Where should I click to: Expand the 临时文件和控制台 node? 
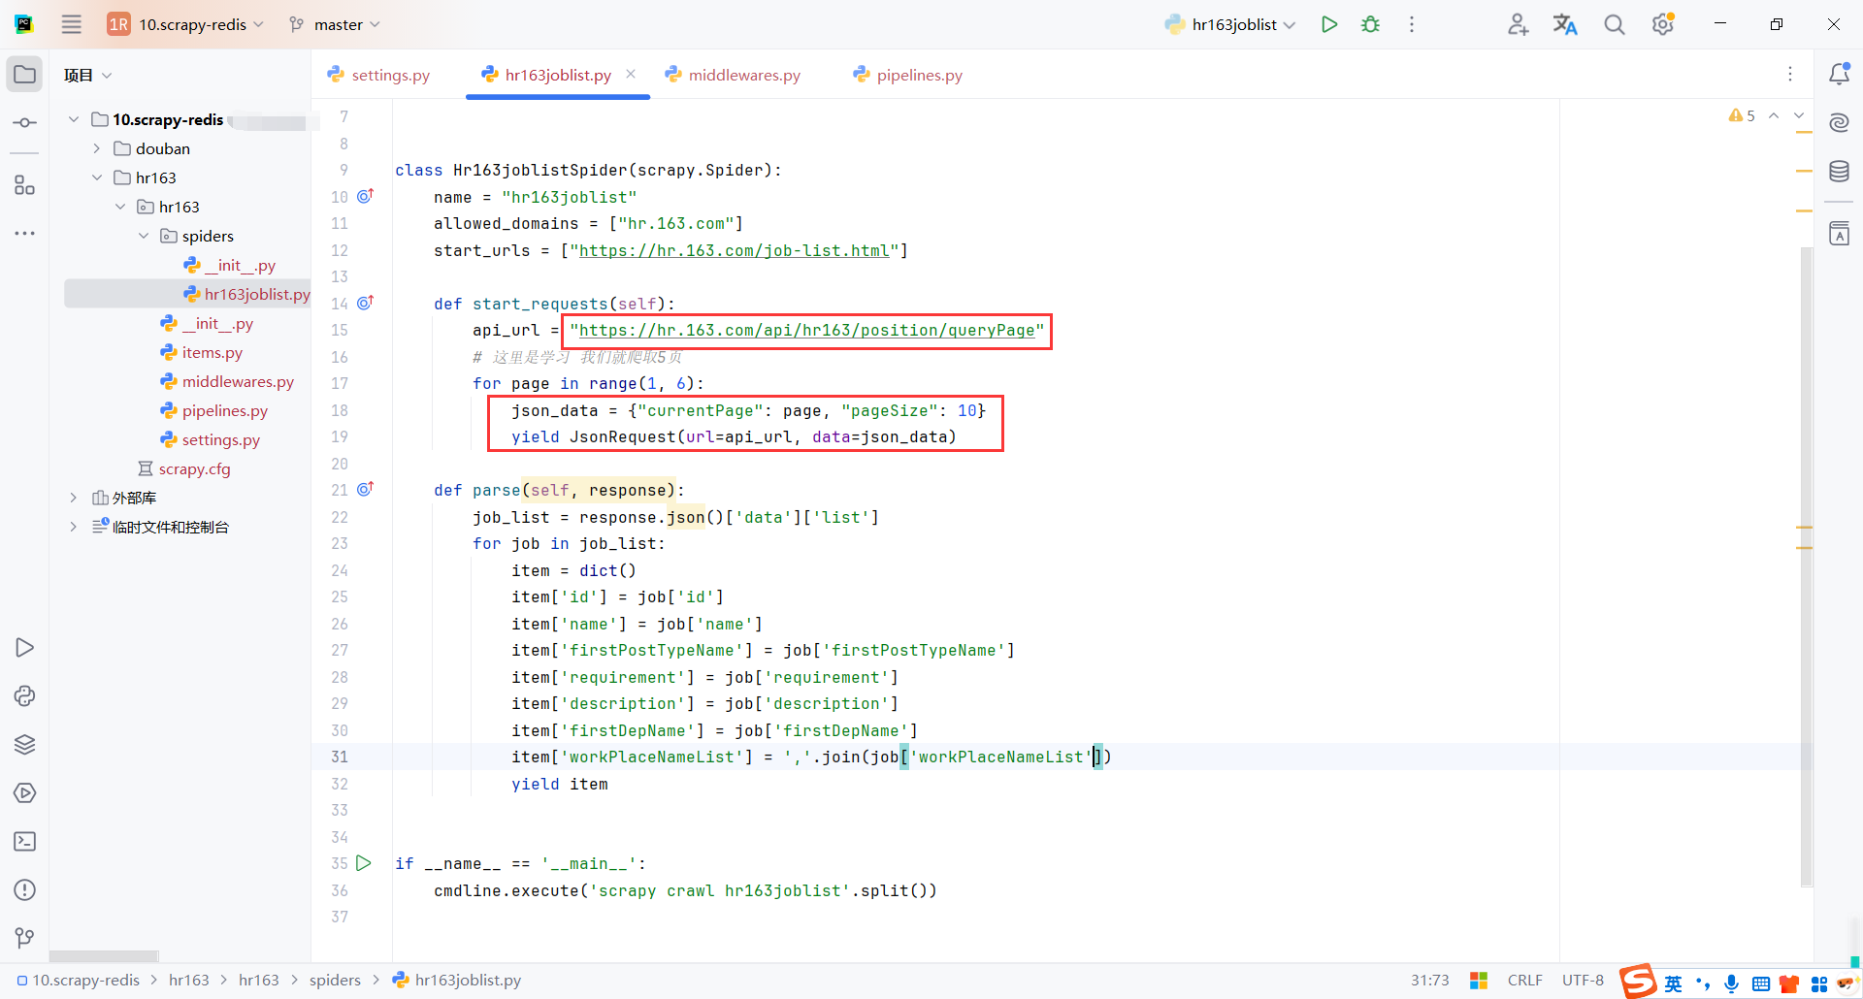pos(74,527)
